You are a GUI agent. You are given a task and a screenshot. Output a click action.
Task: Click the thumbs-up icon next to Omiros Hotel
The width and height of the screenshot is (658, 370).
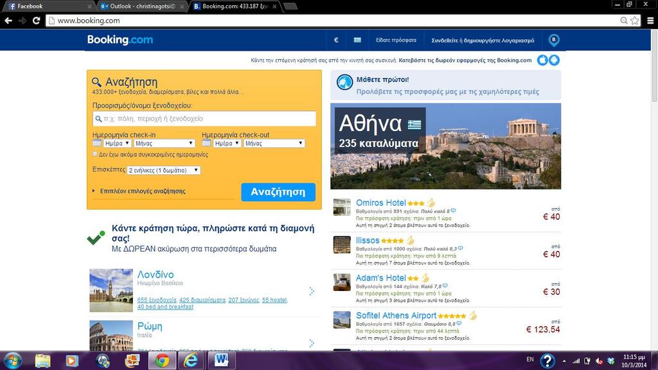tap(431, 203)
